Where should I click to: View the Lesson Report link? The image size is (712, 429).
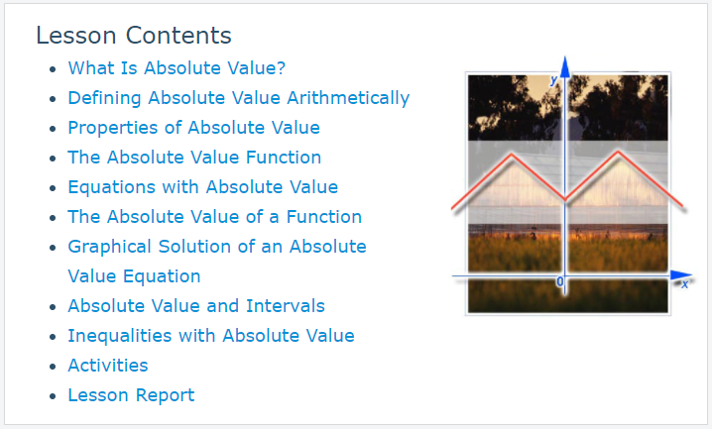tap(131, 395)
